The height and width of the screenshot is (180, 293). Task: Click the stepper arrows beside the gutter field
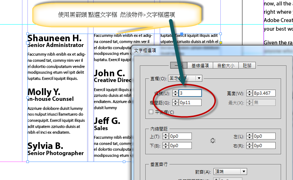[x=175, y=103]
